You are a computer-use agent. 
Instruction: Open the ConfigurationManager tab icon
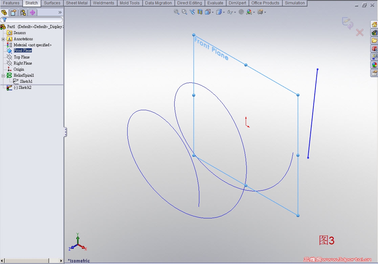click(23, 12)
